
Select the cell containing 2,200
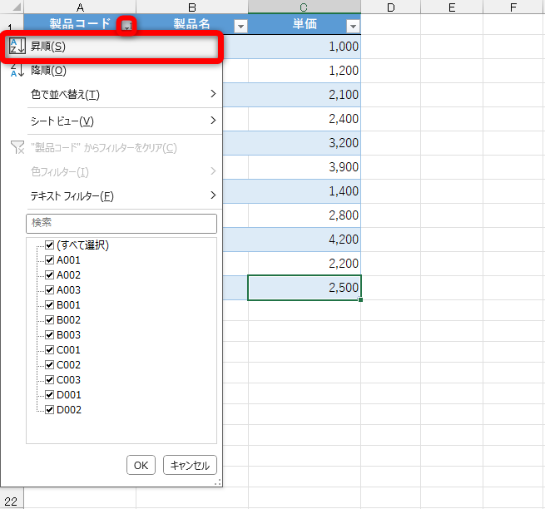(x=305, y=264)
